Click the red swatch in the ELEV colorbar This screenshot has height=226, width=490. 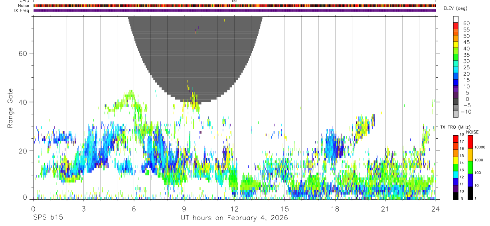456,26
